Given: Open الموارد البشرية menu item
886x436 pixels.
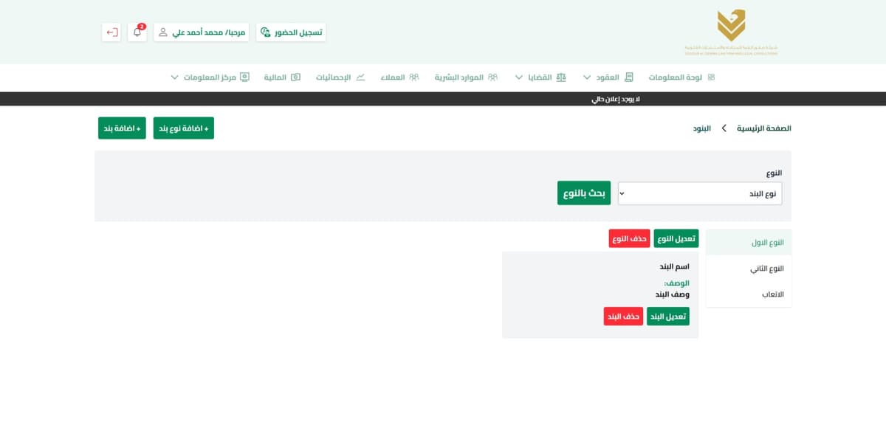Looking at the screenshot, I should [x=459, y=77].
